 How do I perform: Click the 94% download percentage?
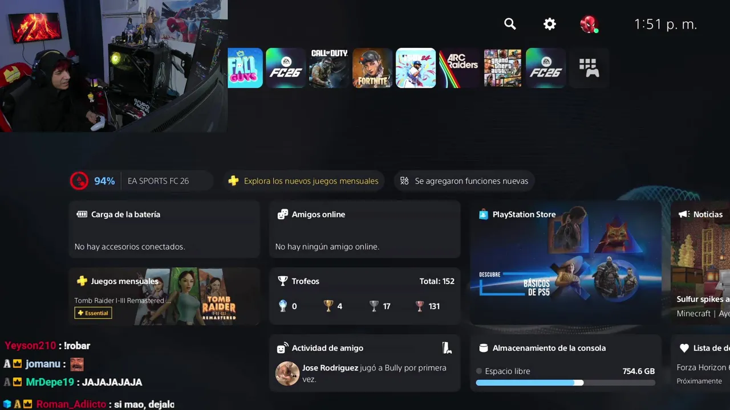[104, 181]
